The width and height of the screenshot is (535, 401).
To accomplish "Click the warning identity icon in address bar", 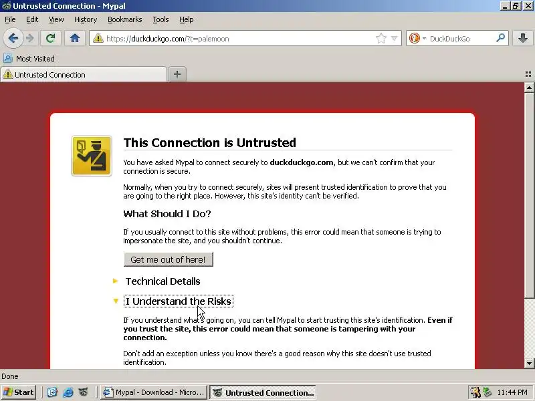I will point(98,38).
